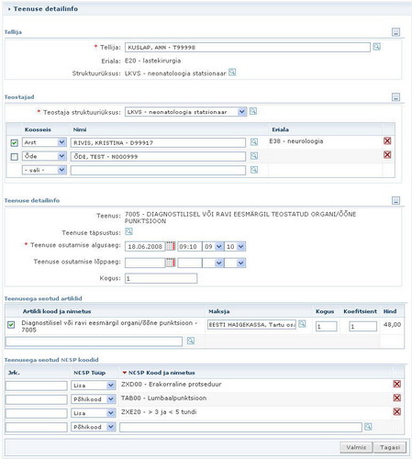This screenshot has height=459, width=412.
Task: Open search icon next to Teostaja struktuuriüksus dropdown
Action: [252, 111]
